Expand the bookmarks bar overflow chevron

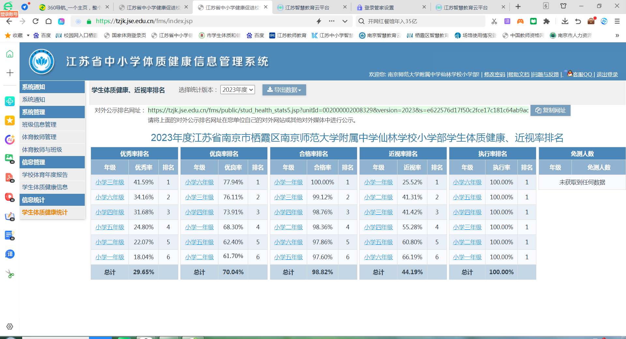click(x=617, y=35)
